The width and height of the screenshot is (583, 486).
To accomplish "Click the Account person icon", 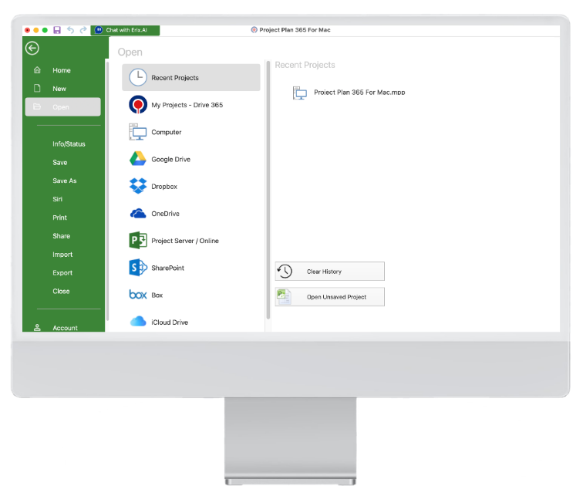I will click(37, 328).
